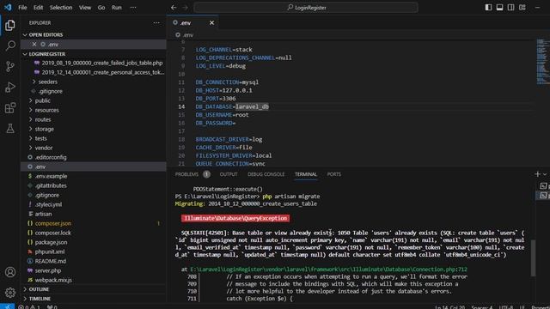Open the Testing flask view
This screenshot has width=550, height=309.
coord(10,128)
